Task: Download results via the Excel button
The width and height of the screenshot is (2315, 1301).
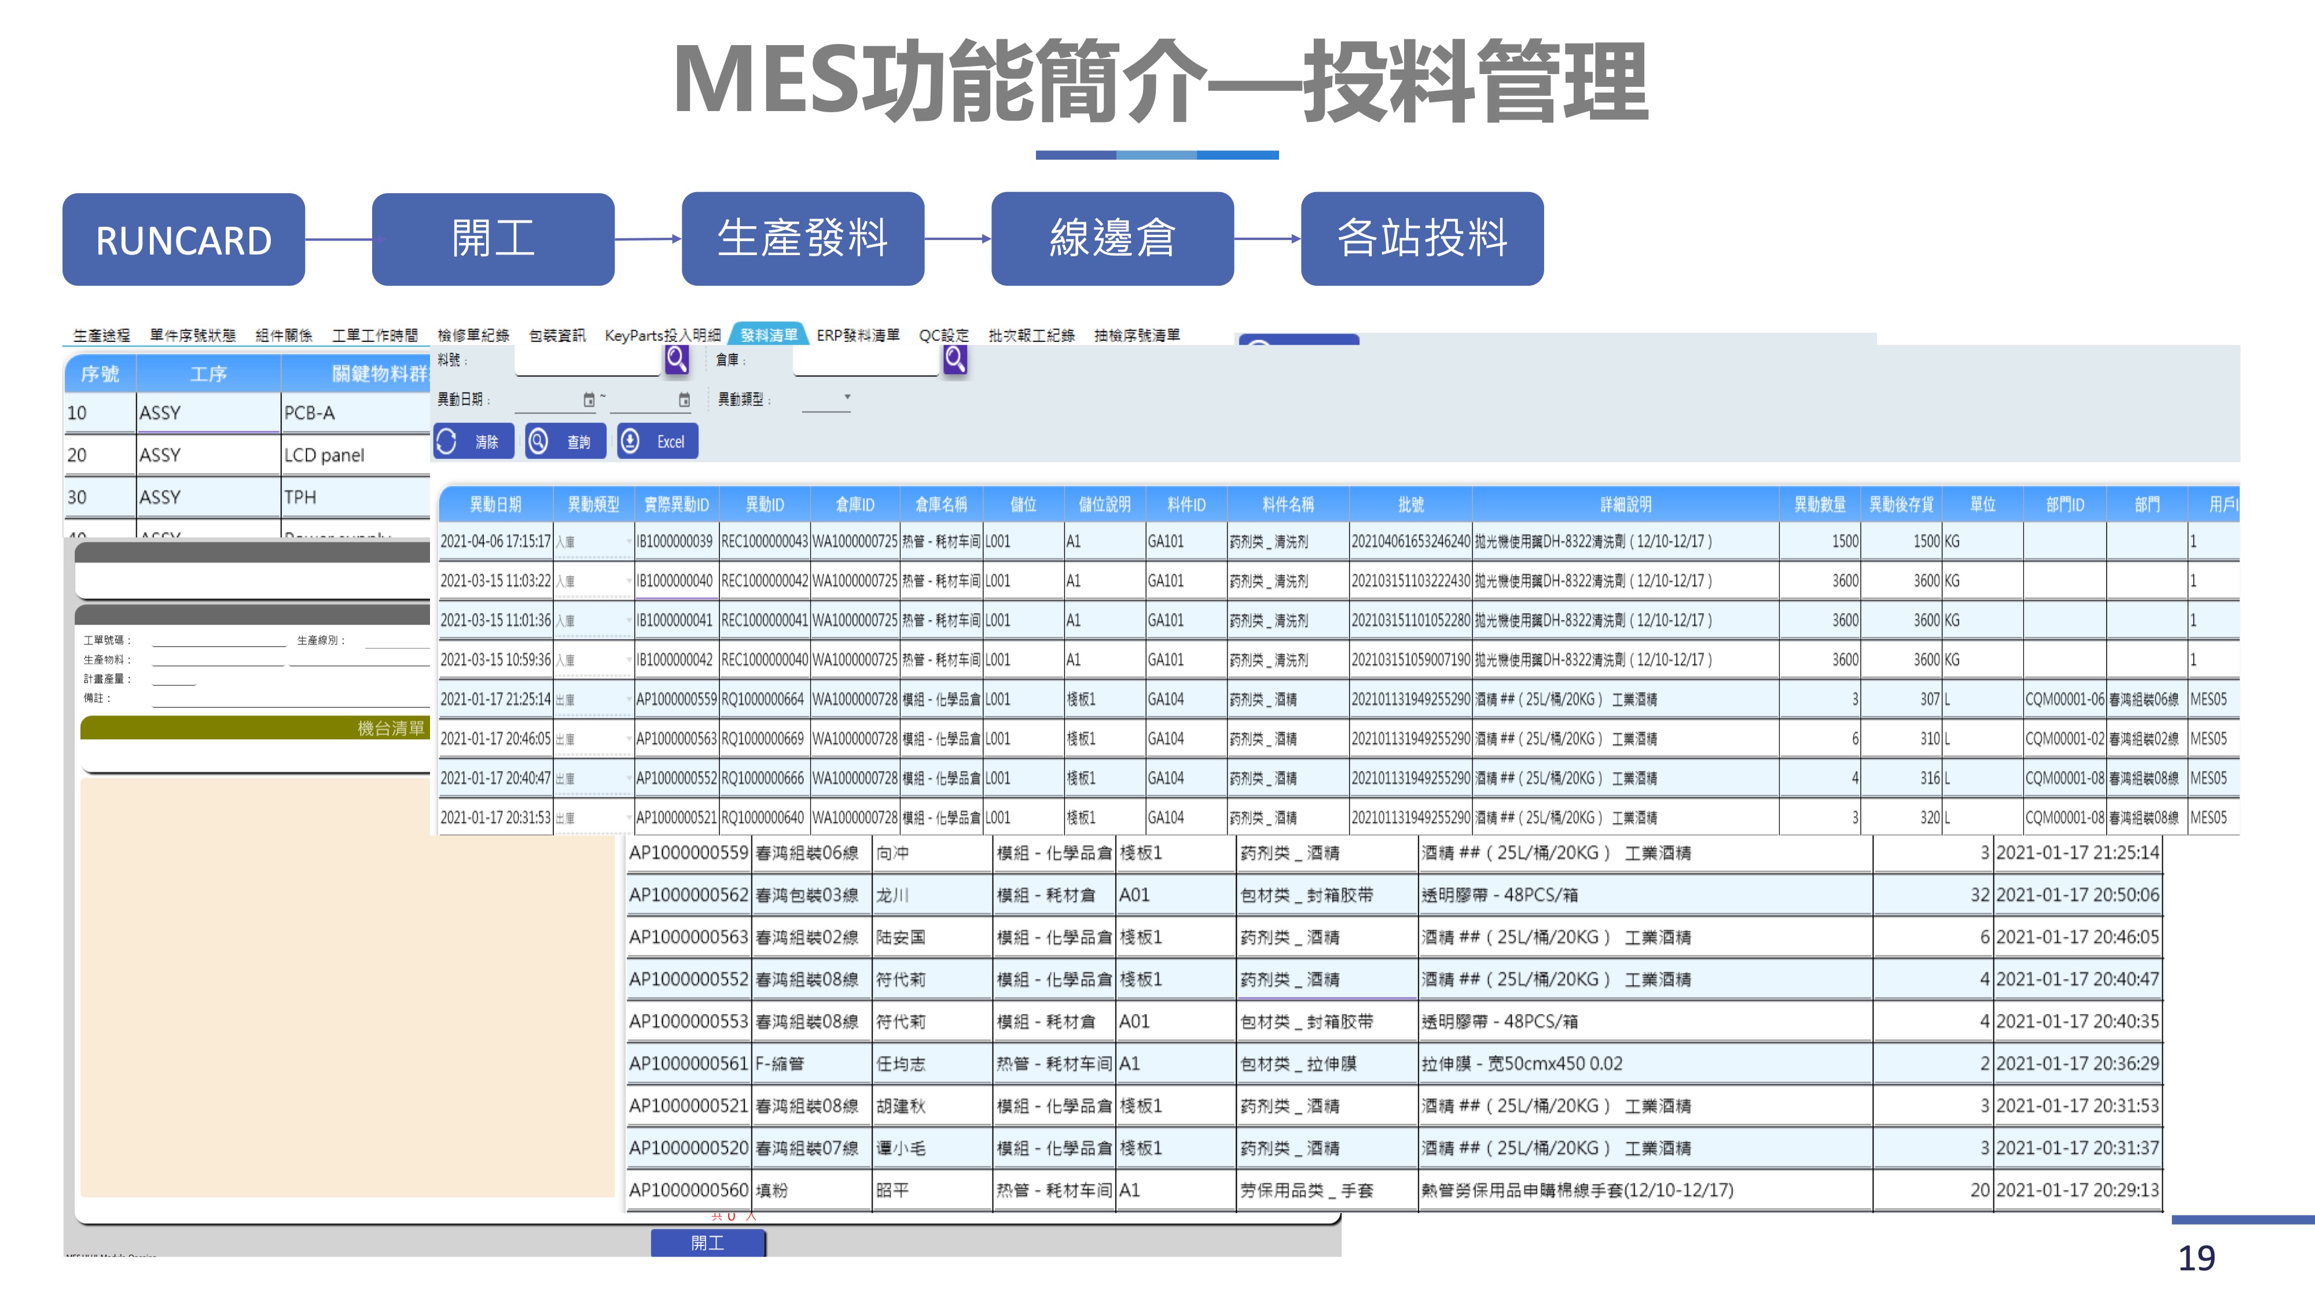Action: pos(658,441)
